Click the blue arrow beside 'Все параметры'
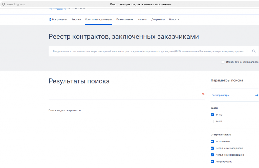The width and height of the screenshot is (259, 168). [x=257, y=95]
